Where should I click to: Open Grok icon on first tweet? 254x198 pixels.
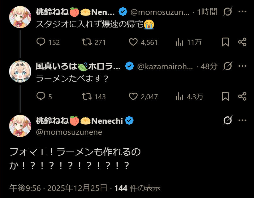click(x=227, y=12)
